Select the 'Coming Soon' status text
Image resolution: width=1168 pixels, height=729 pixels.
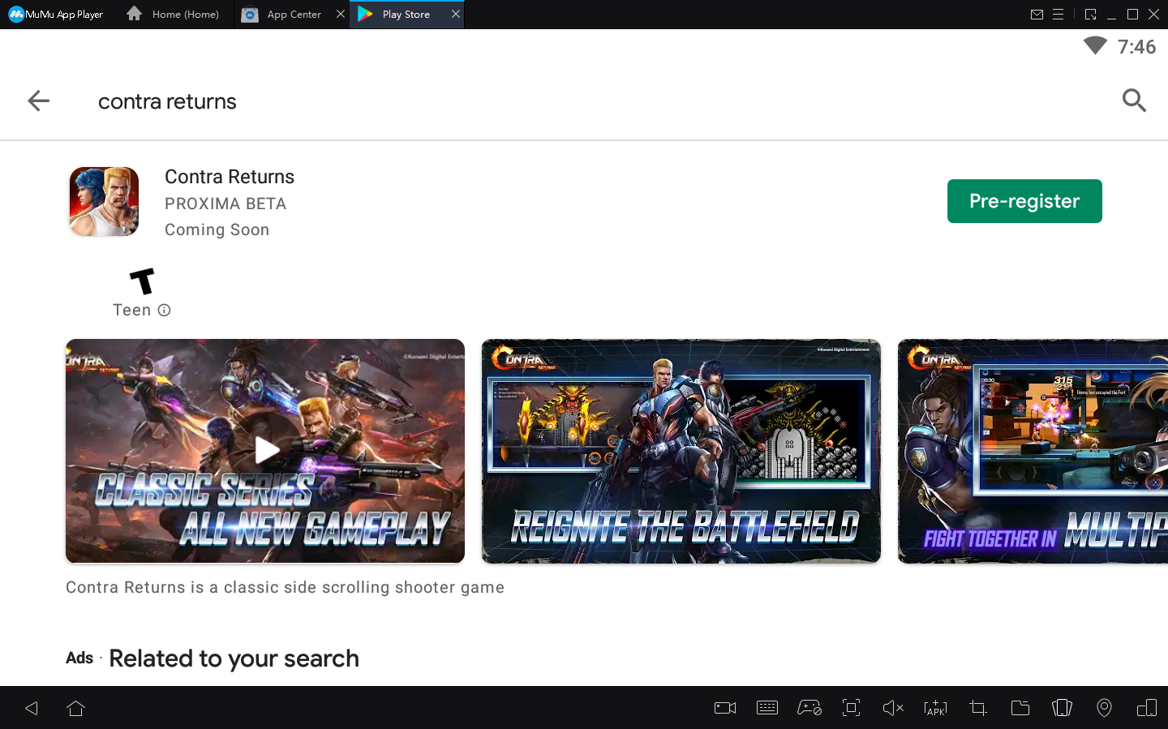click(217, 229)
